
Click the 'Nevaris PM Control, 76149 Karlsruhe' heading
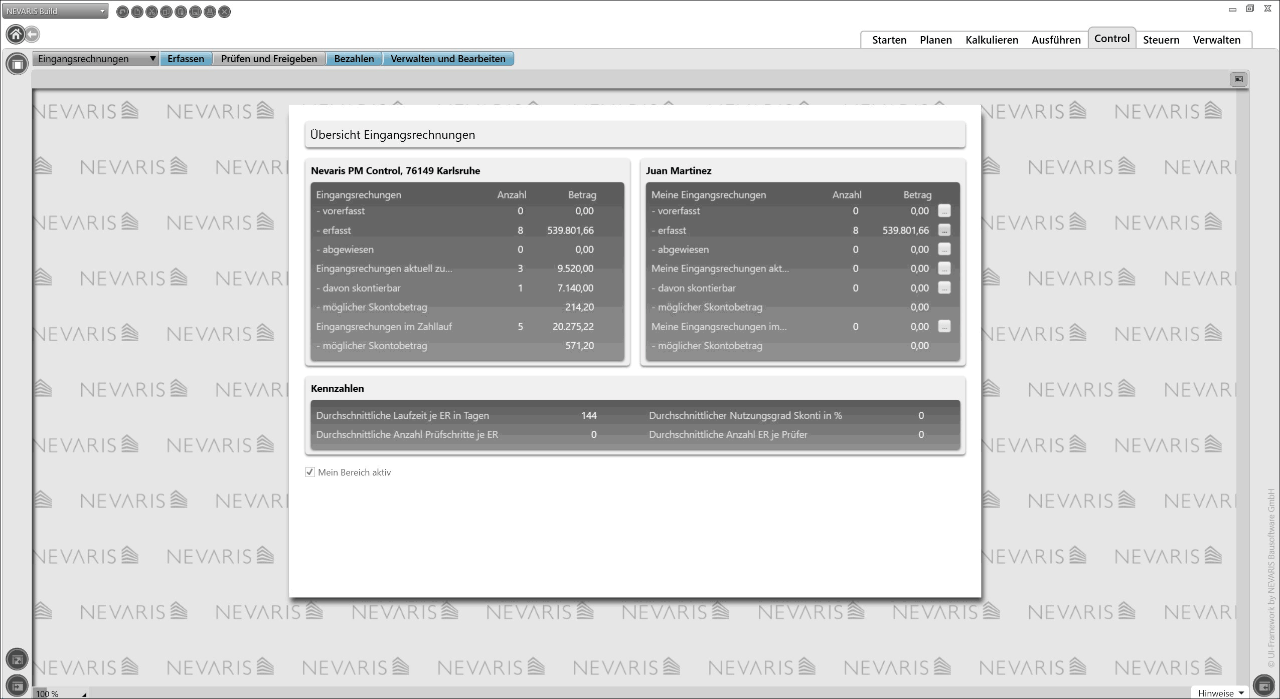[x=395, y=171]
